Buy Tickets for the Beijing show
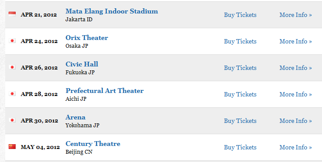 click(x=240, y=148)
